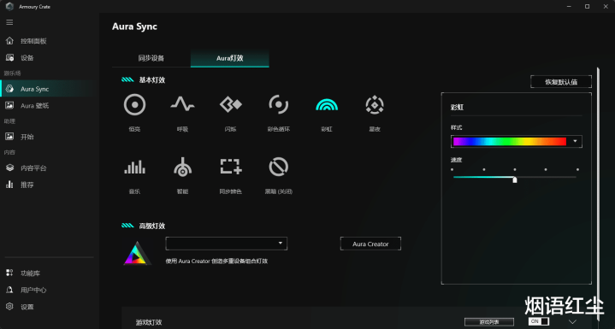The image size is (615, 329).
Task: Switch to the Aura灯效 tab
Action: pyautogui.click(x=230, y=58)
